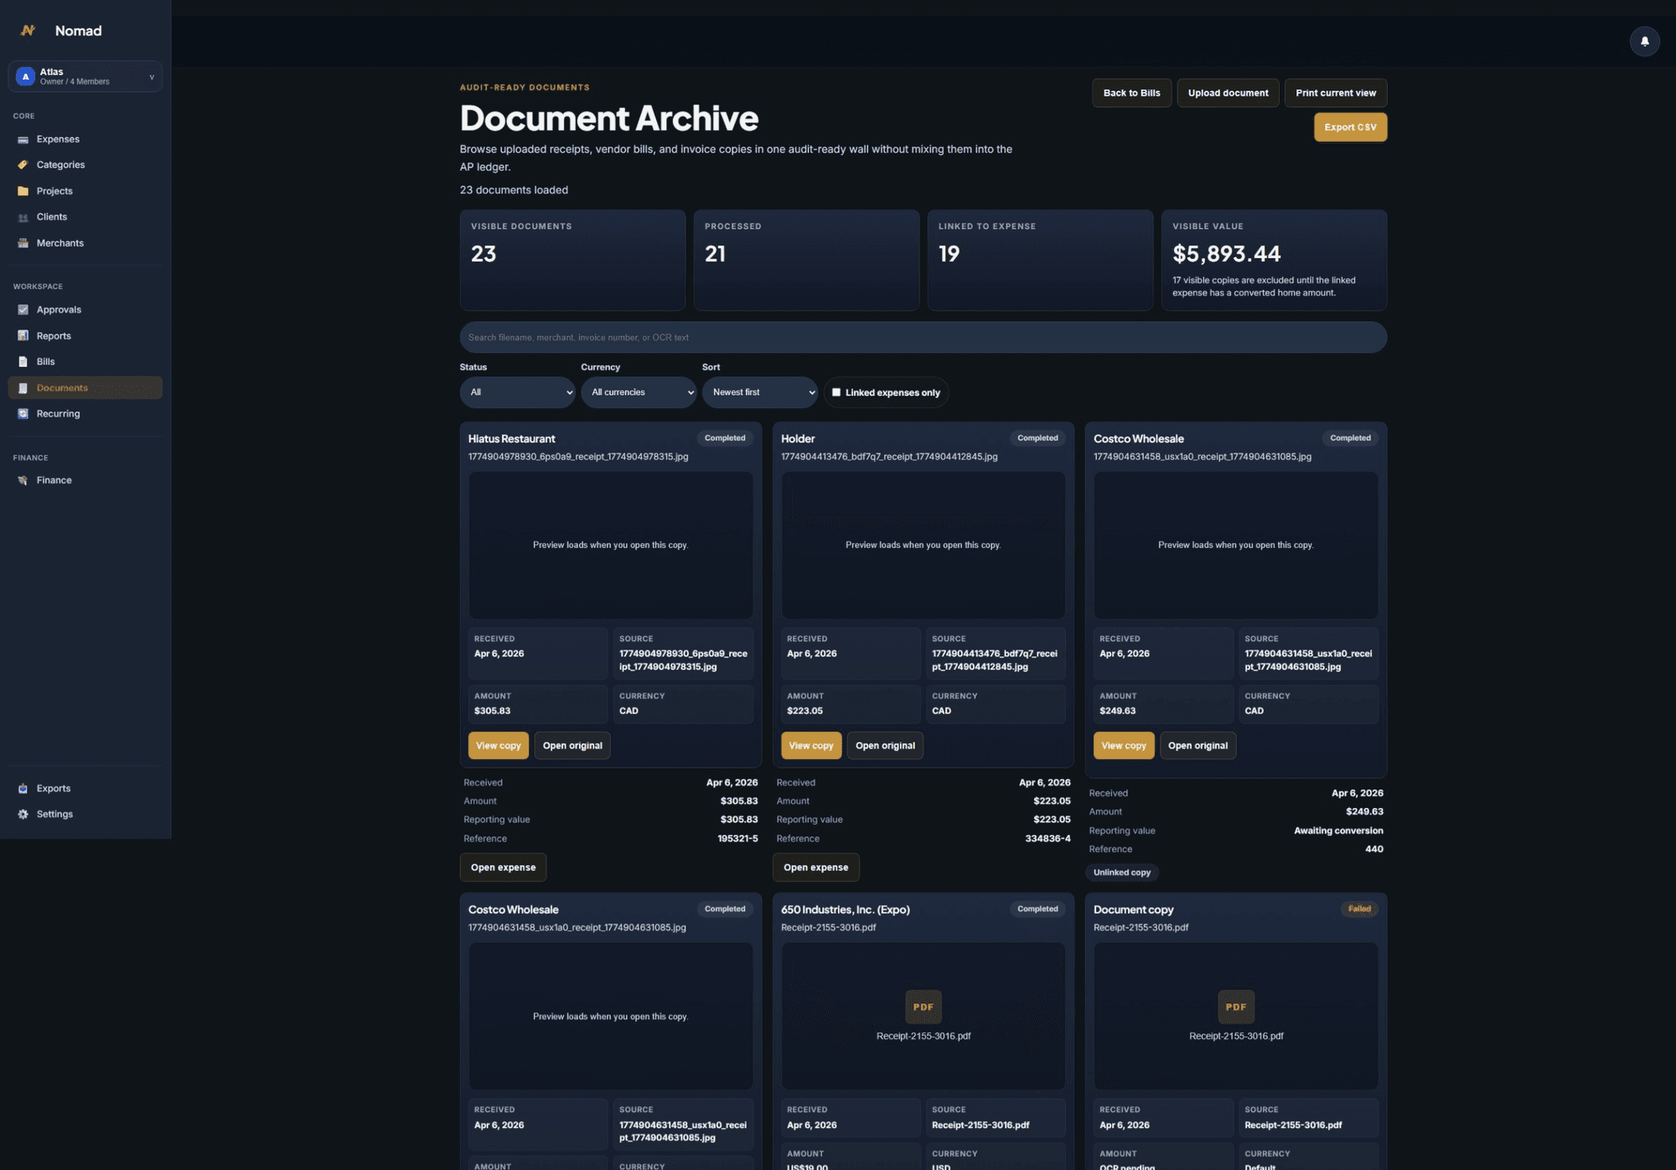
Task: View copy of Hiatus Restaurant receipt
Action: coord(498,745)
